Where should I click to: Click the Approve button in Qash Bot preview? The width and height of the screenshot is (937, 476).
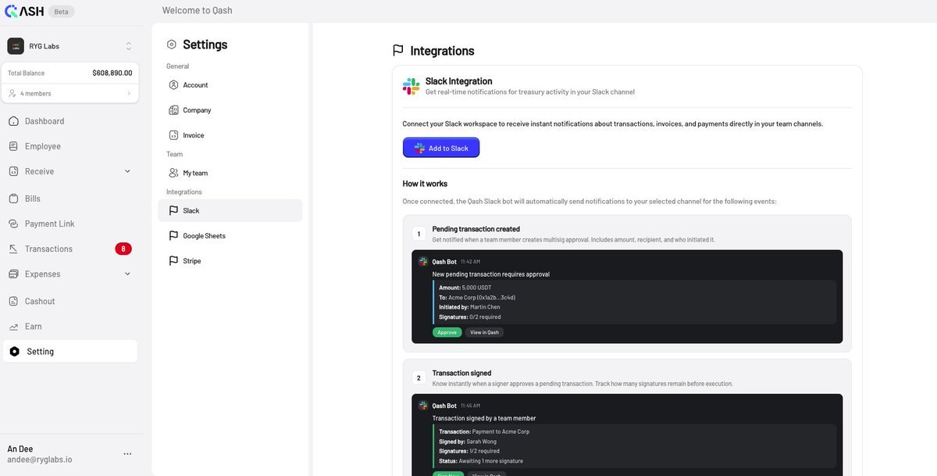447,332
